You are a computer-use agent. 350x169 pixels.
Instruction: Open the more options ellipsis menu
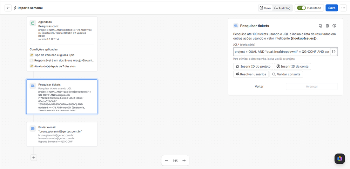[x=343, y=8]
